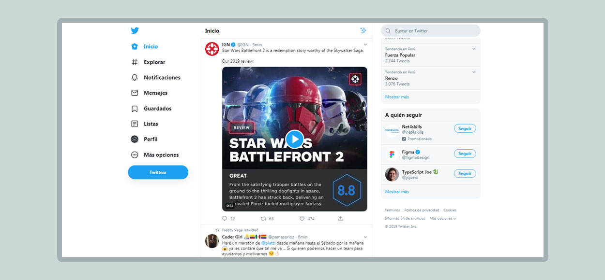Viewport: 605px width, 280px height.
Task: Click Mostrar más under trends
Action: pyautogui.click(x=397, y=97)
